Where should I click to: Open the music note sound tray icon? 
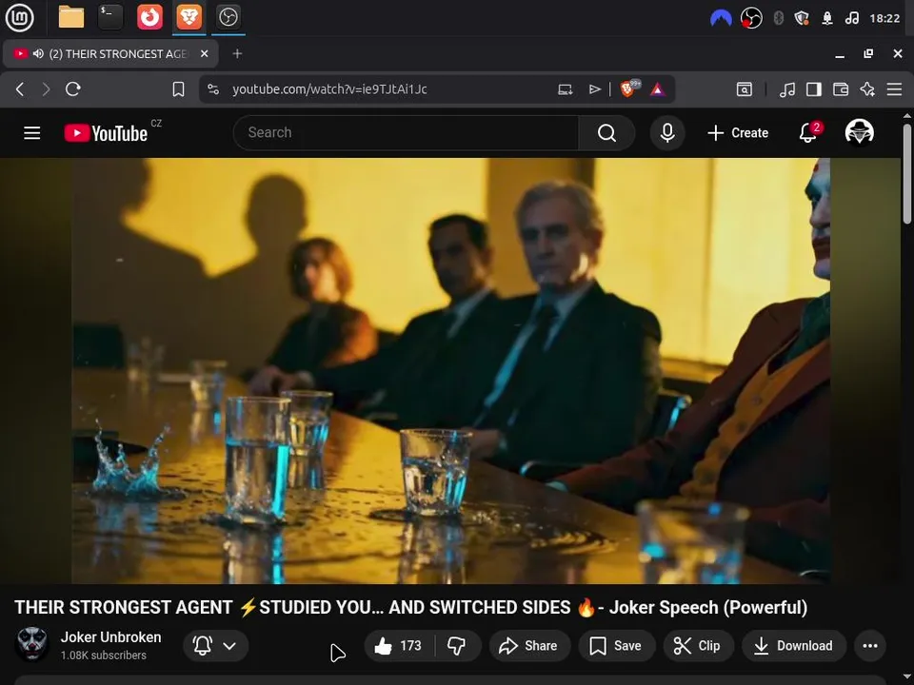coord(851,19)
